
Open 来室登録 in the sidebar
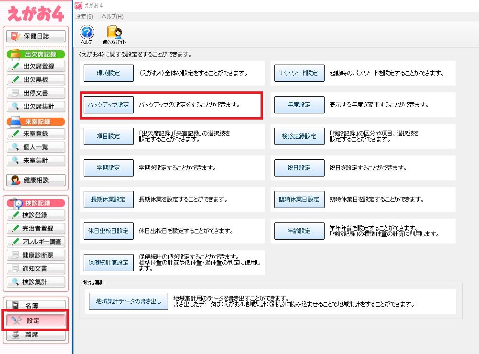pos(36,134)
